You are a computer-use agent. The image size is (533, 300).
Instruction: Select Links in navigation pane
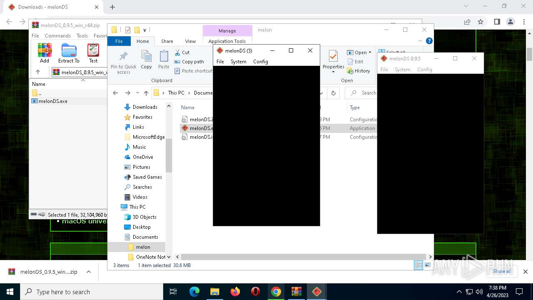coord(138,127)
